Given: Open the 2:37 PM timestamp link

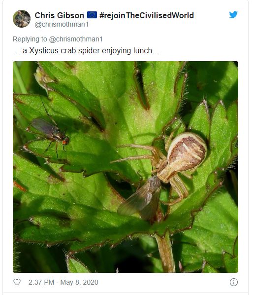Looking at the screenshot, I should (x=41, y=282).
